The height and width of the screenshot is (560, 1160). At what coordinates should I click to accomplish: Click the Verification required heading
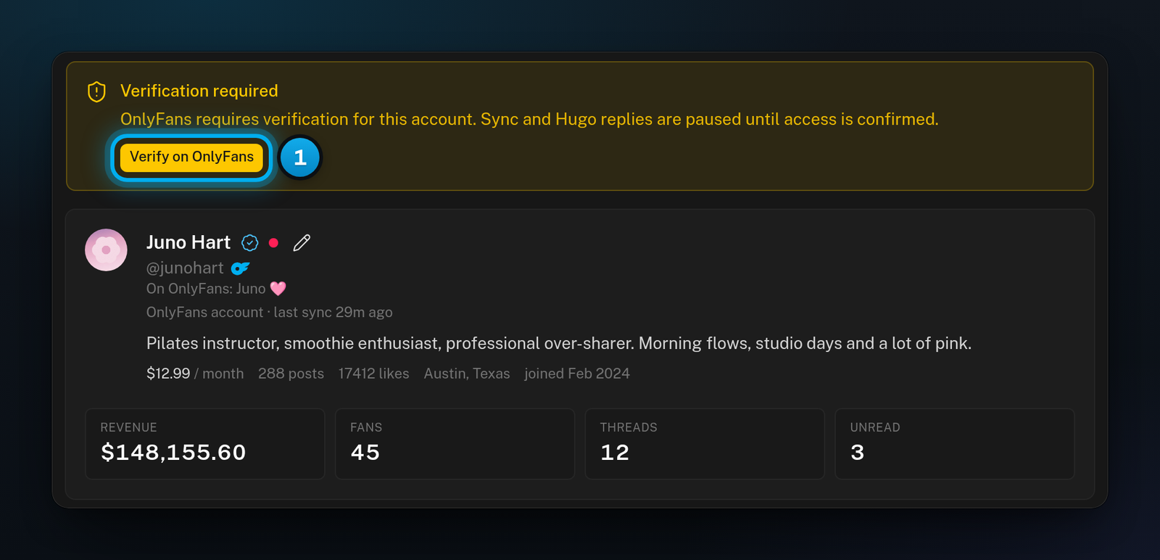199,91
